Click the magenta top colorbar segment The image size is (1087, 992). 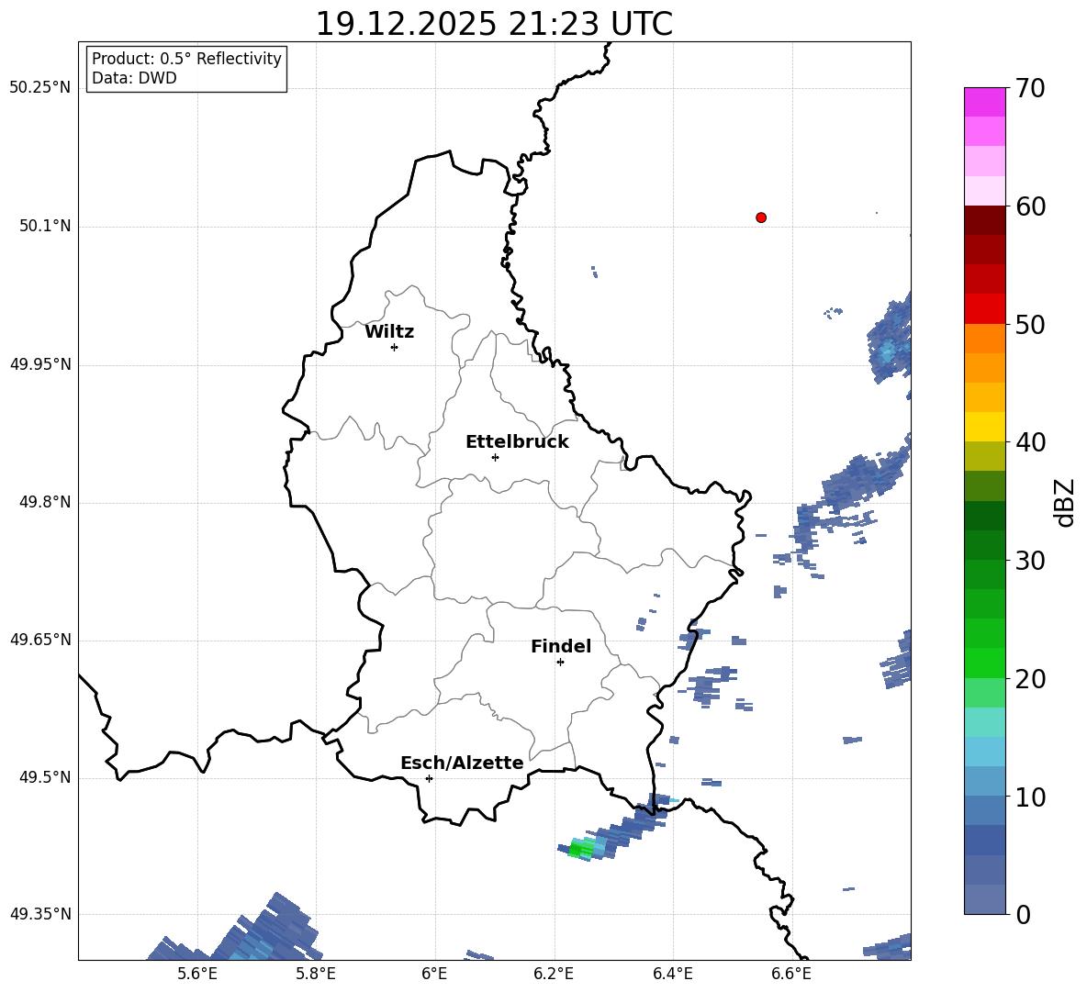(x=984, y=102)
